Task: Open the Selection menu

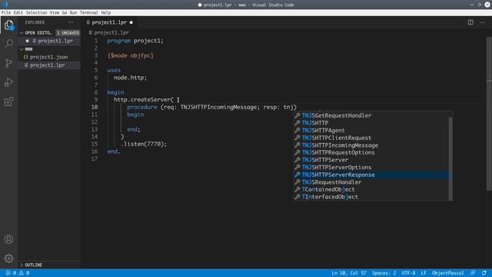Action: tap(36, 12)
